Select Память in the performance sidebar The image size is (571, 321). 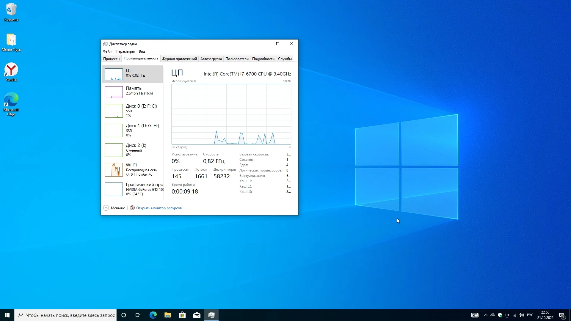pyautogui.click(x=133, y=92)
